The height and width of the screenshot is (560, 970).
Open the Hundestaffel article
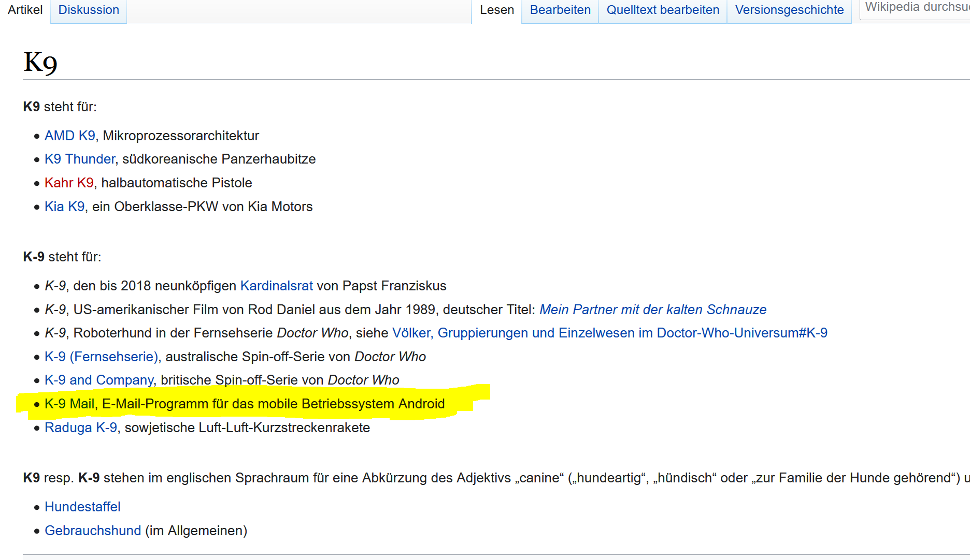[82, 507]
